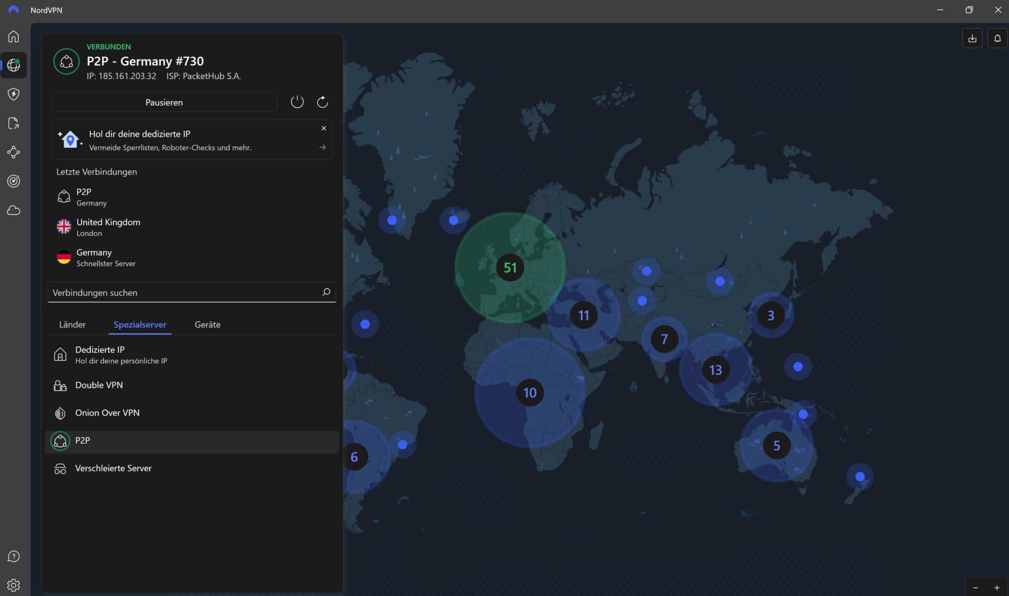Viewport: 1009px width, 596px height.
Task: Click the Australia cluster marked 5
Action: (x=776, y=445)
